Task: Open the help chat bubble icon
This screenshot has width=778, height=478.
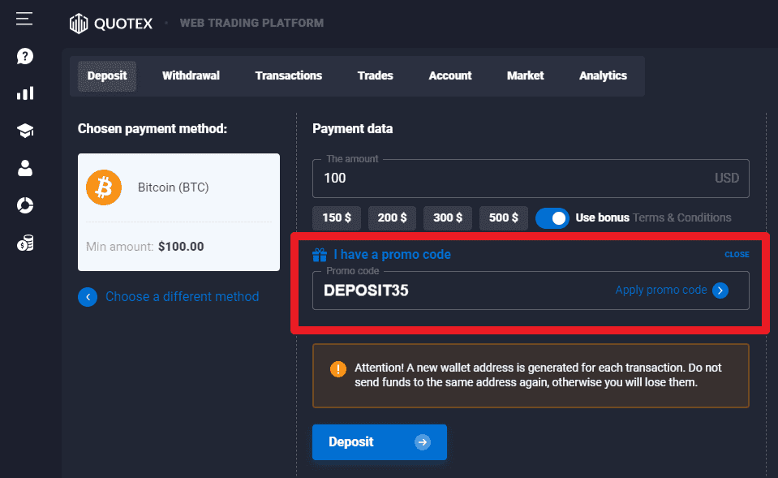Action: (24, 56)
